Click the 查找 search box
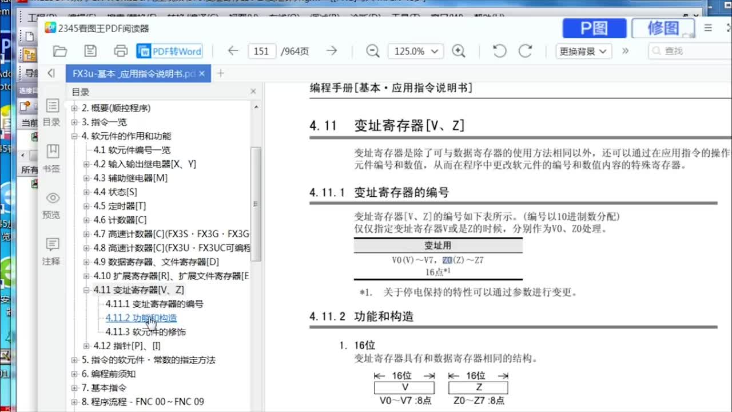Image resolution: width=732 pixels, height=412 pixels. point(690,51)
